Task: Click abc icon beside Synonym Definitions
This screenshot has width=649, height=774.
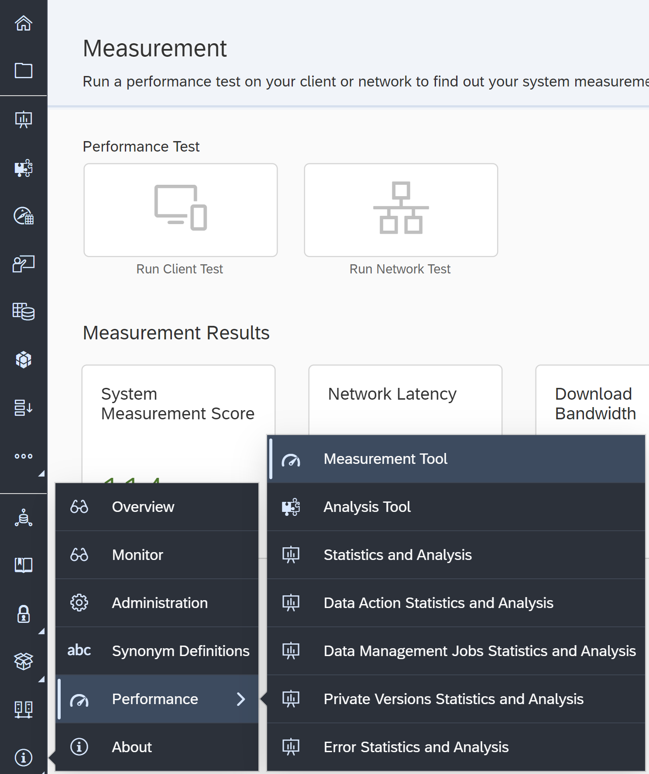Action: point(79,650)
